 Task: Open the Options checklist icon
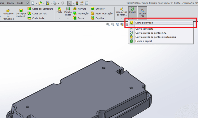pyautogui.click(x=86, y=3)
